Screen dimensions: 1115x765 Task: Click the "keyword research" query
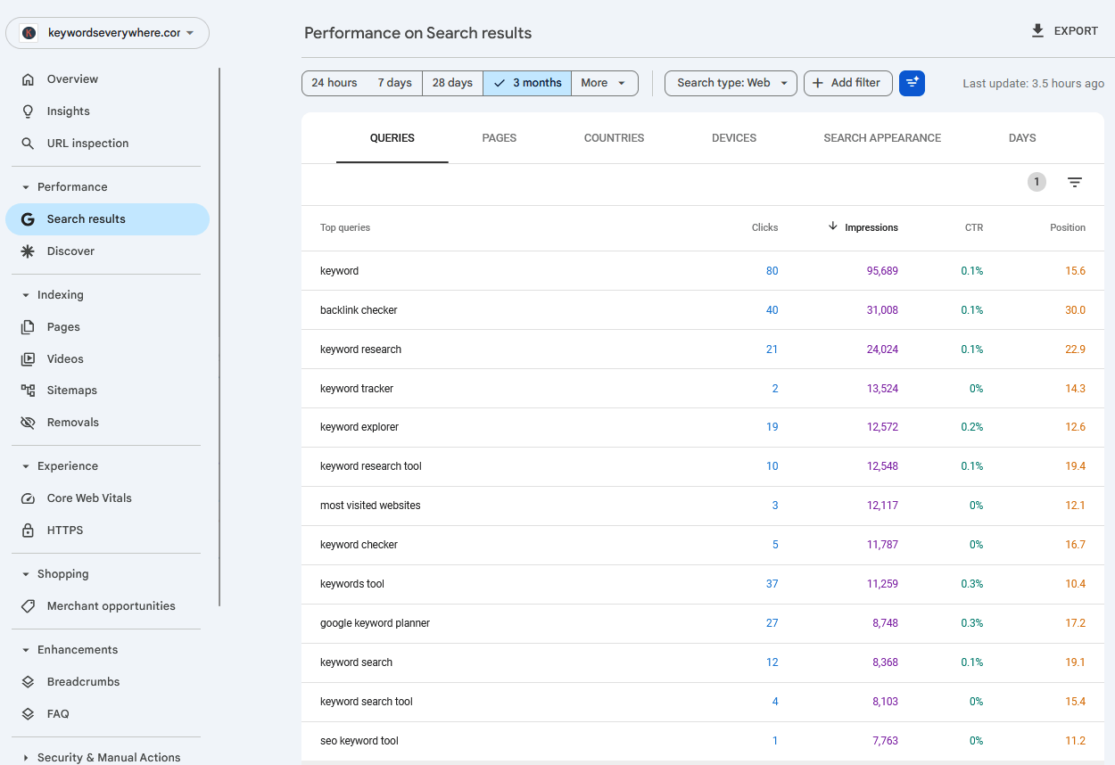360,350
